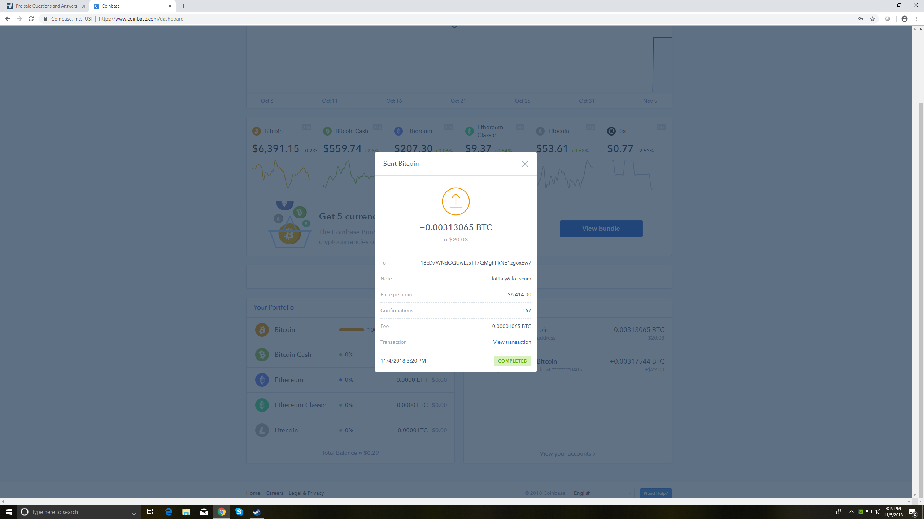
Task: Click the Ethereum Classic 24h chart toggle
Action: (519, 127)
